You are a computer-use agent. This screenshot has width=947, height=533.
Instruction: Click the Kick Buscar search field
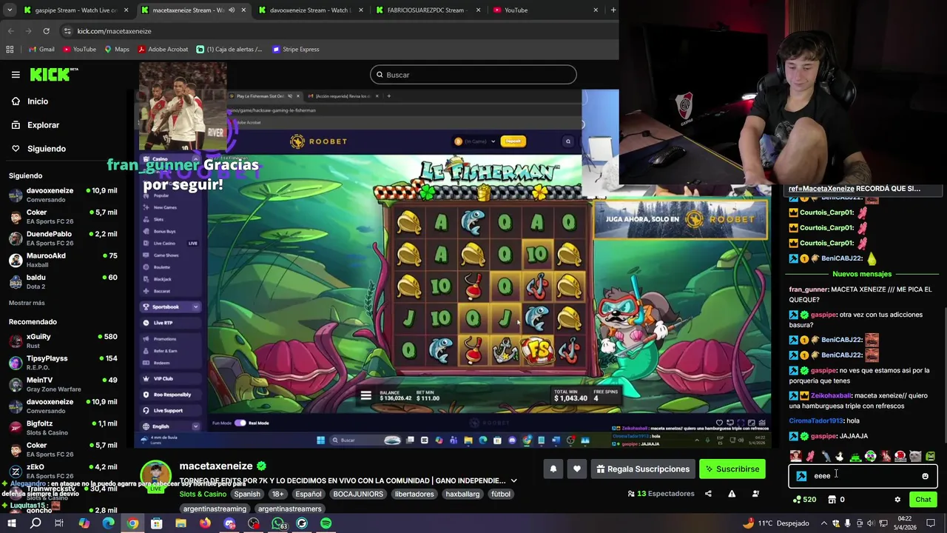click(473, 75)
